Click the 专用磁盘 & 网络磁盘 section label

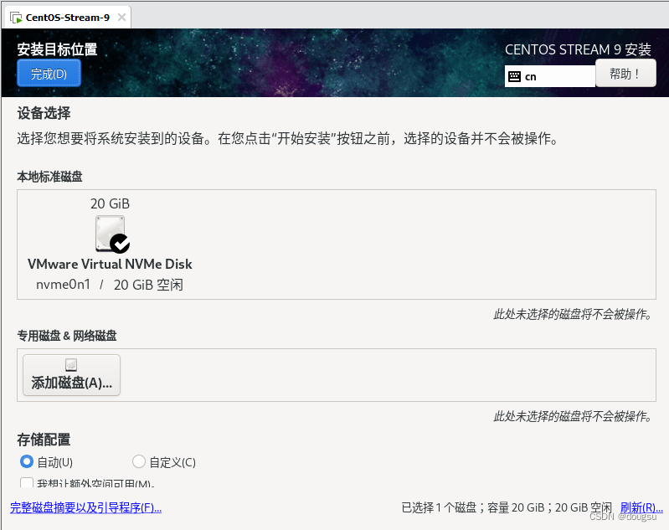tap(66, 336)
